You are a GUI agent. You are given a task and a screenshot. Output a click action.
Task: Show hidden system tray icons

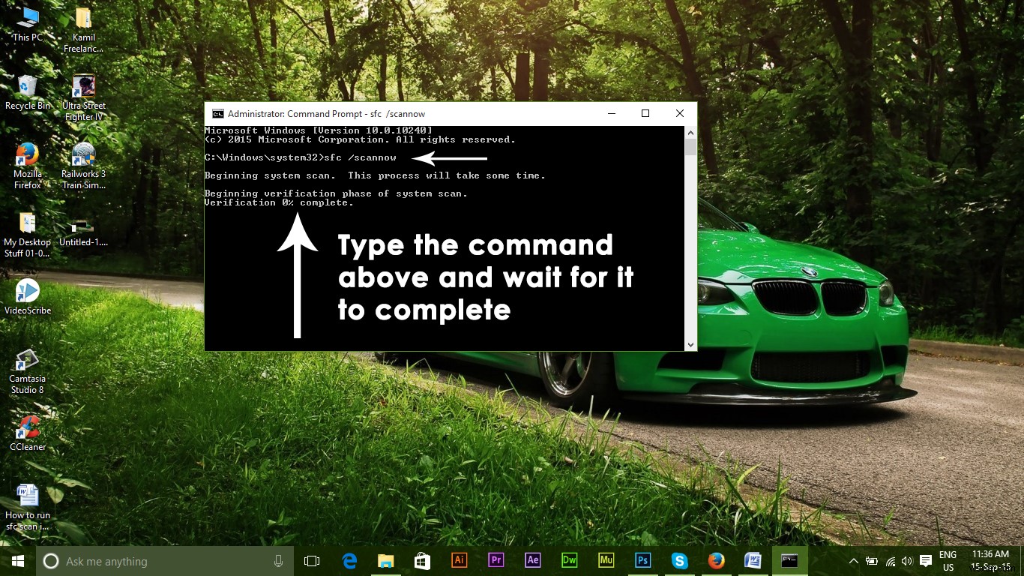coord(853,561)
